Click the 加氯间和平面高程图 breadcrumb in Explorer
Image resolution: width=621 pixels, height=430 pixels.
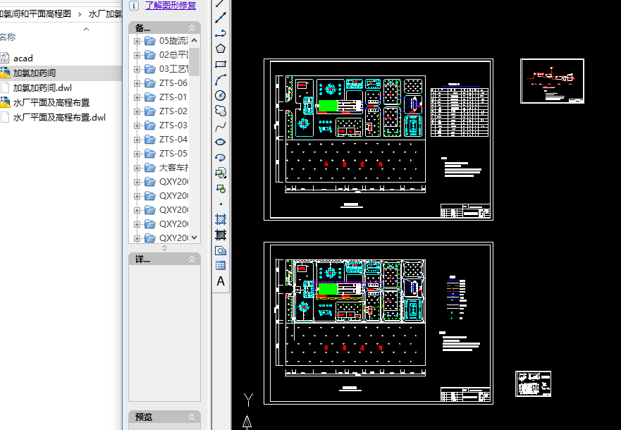pos(35,14)
